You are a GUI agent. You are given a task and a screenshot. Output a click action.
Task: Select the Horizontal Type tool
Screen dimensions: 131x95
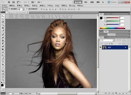point(3,62)
